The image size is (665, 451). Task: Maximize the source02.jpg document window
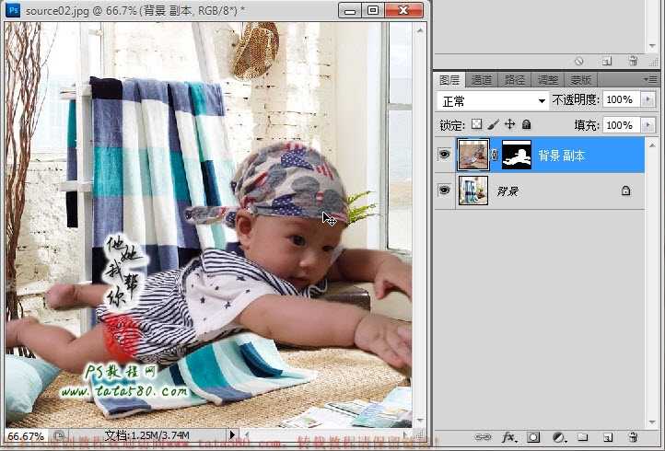pos(373,10)
